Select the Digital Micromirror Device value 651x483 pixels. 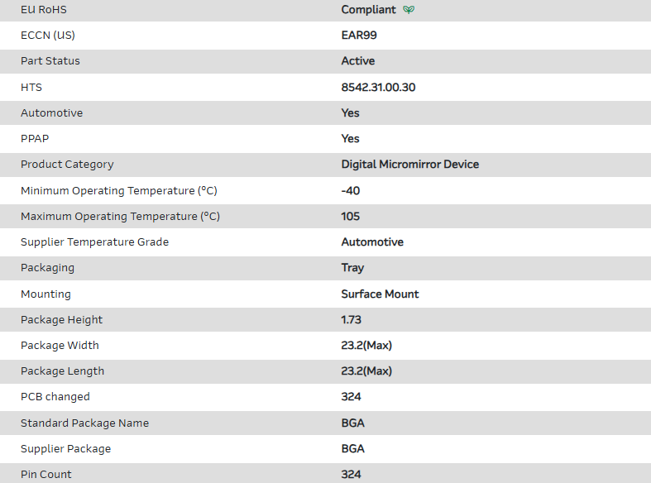(409, 165)
